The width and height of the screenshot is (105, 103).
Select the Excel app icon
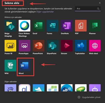click(38, 26)
